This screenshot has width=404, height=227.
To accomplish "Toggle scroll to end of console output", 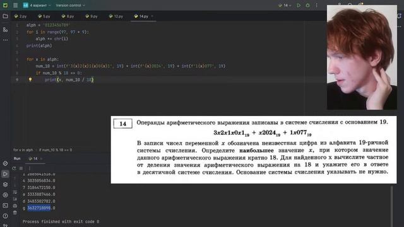I will pyautogui.click(x=15, y=199).
